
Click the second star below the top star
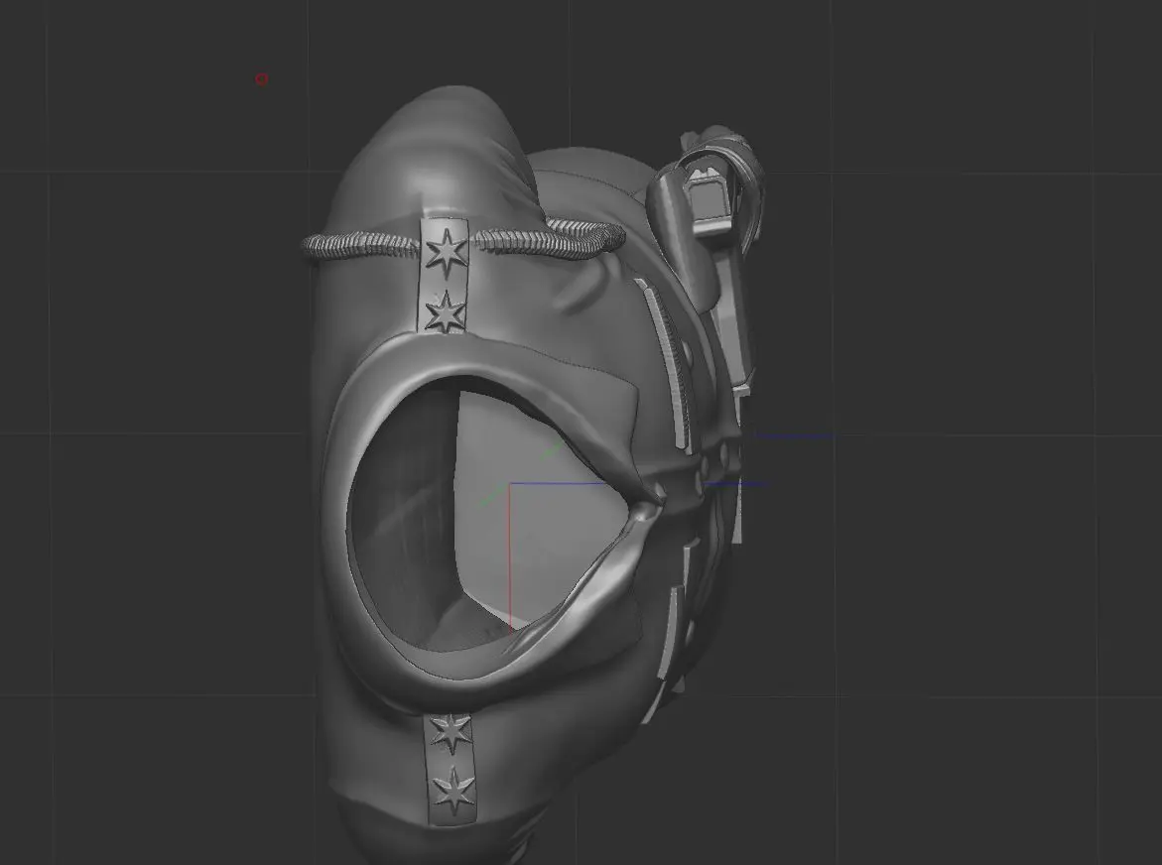click(446, 314)
